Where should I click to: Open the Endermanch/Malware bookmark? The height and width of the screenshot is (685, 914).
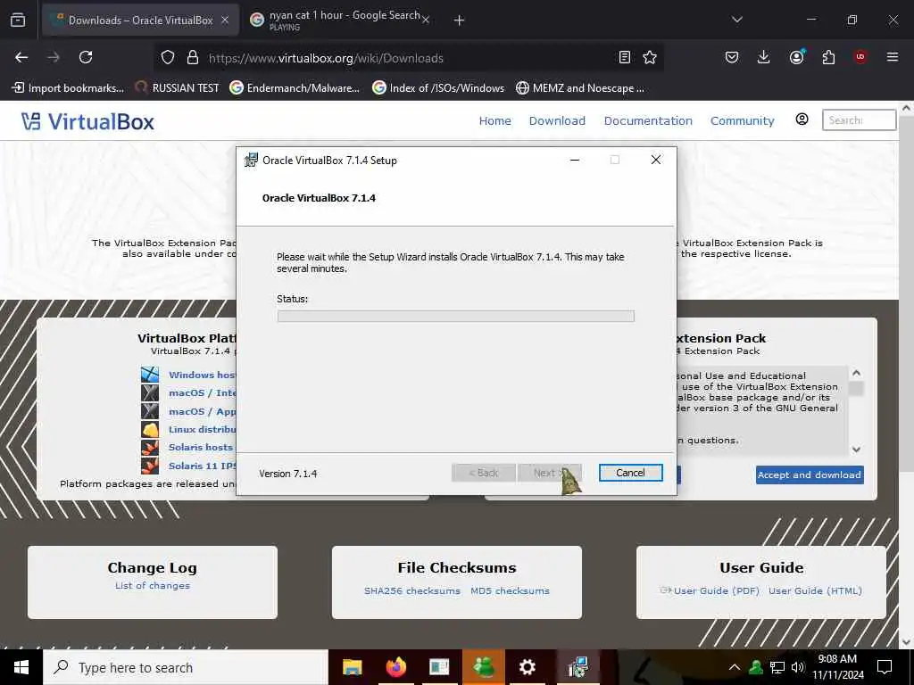click(x=295, y=88)
